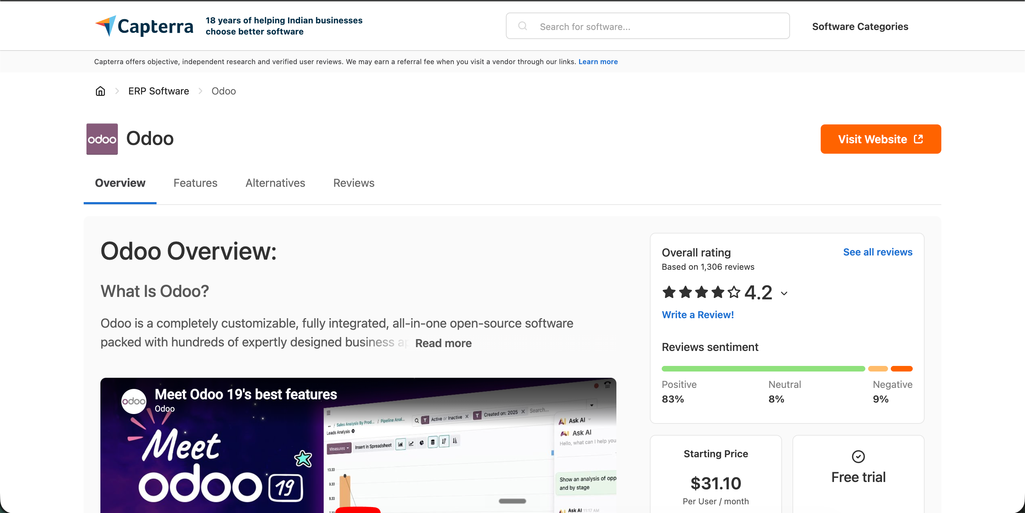The height and width of the screenshot is (513, 1025).
Task: Switch to the Features tab
Action: pos(195,183)
